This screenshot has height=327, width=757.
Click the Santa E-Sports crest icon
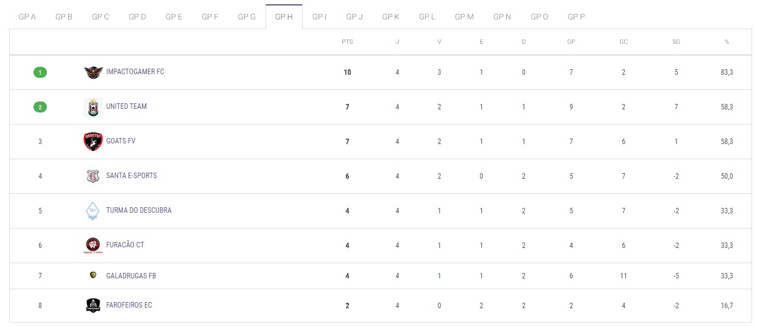point(93,176)
